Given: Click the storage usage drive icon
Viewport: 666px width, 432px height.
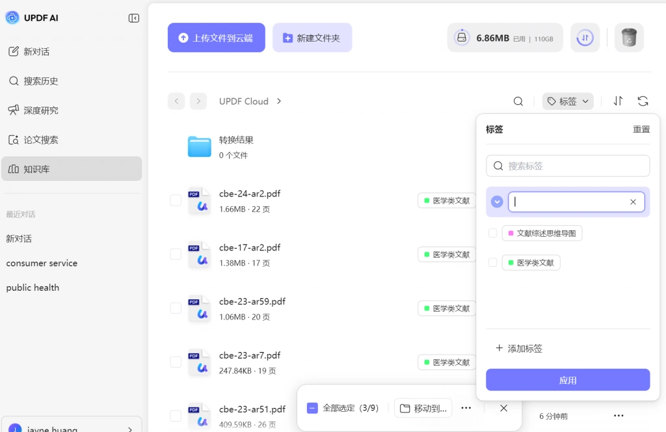Looking at the screenshot, I should (461, 37).
